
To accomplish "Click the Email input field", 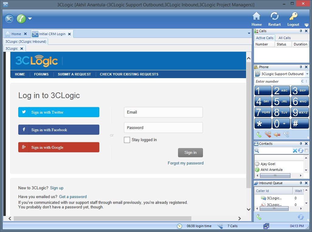I will [x=163, y=112].
